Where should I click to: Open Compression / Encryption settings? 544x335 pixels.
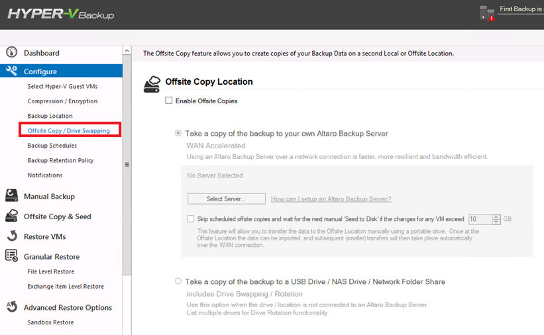pos(62,101)
